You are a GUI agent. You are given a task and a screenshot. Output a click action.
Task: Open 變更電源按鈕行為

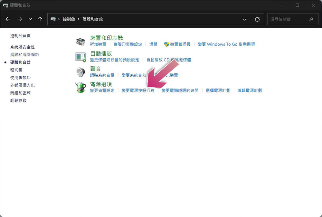pyautogui.click(x=138, y=90)
